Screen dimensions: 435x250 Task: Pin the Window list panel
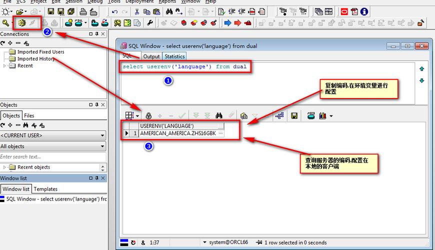pos(97,178)
